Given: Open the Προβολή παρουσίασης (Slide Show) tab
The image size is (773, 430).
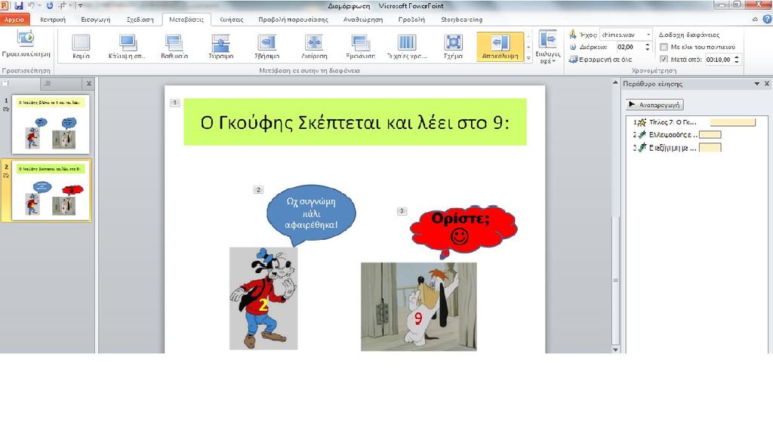Looking at the screenshot, I should click(x=293, y=20).
